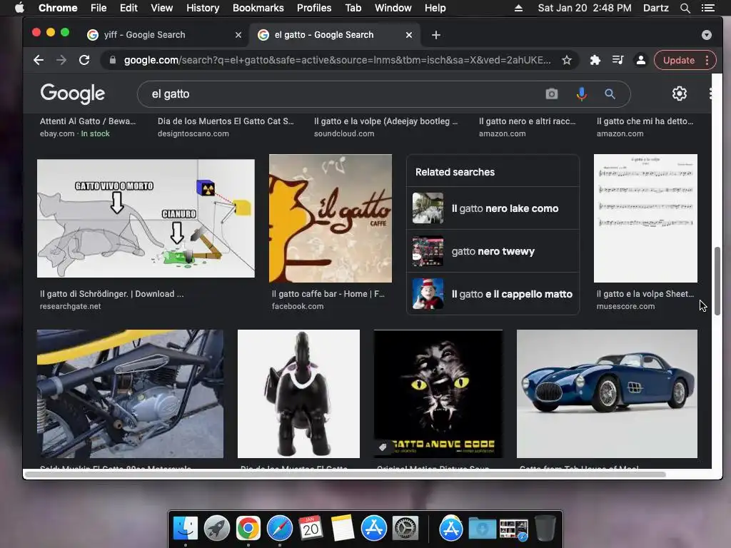Select related search gatto nero twewy
731x548 pixels.
pos(493,251)
